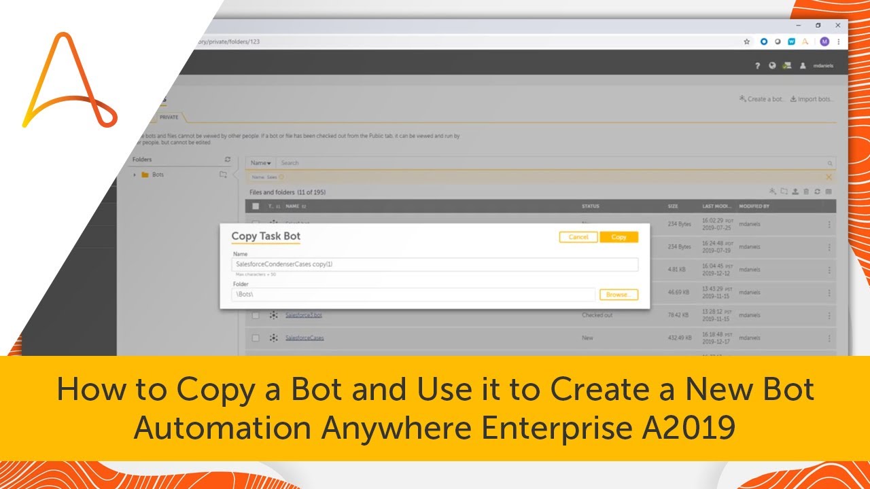Click the Browse button for folder
Screen dimensions: 870x489
point(619,295)
